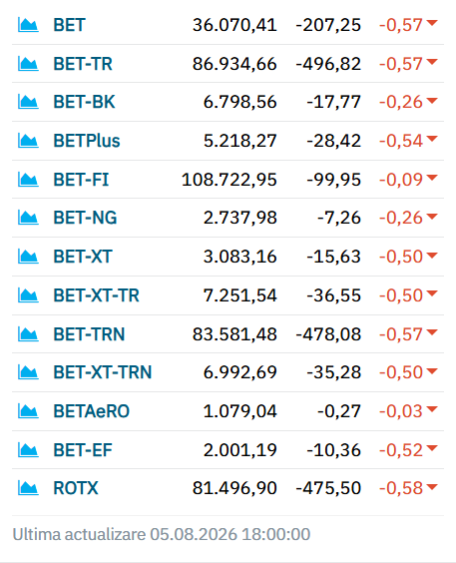Open the BETAeRO chart icon
The image size is (456, 563).
(x=28, y=411)
